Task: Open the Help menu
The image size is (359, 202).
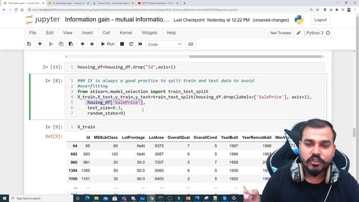Action: tap(171, 33)
